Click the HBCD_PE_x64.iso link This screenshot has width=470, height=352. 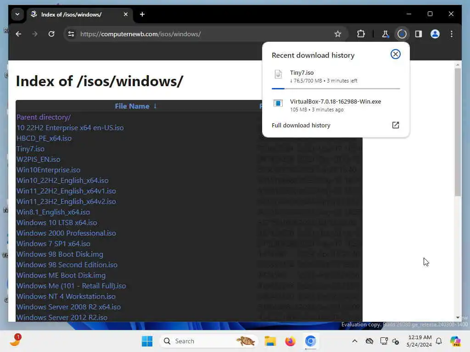click(44, 138)
